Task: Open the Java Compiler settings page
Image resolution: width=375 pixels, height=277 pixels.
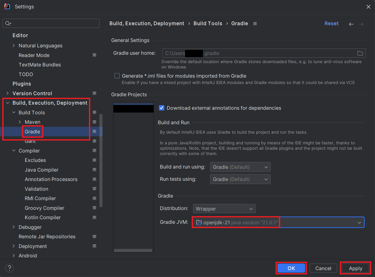Action: click(x=42, y=170)
